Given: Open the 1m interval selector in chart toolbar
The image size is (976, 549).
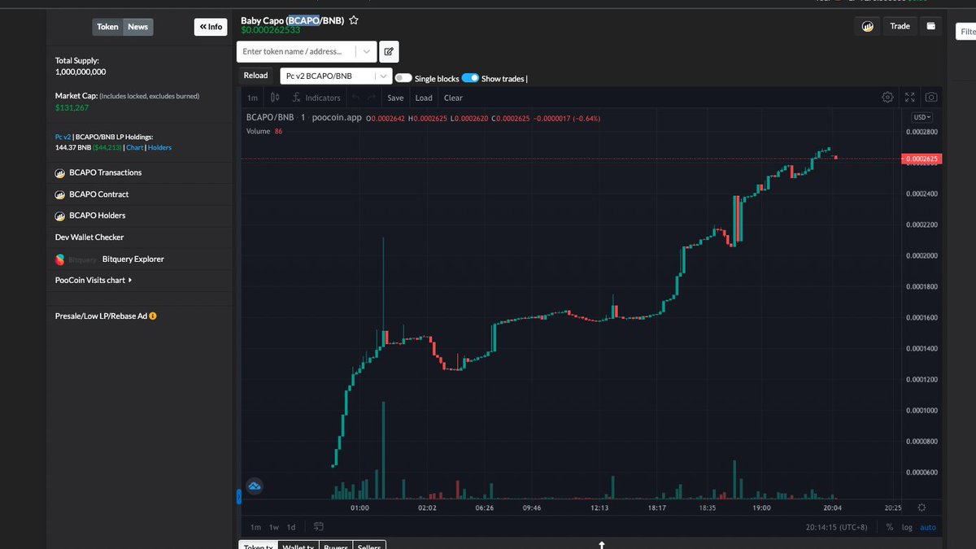Looking at the screenshot, I should (x=253, y=98).
